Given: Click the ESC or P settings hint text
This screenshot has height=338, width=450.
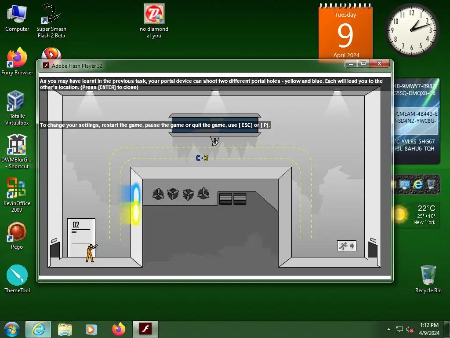Looking at the screenshot, I should click(155, 125).
